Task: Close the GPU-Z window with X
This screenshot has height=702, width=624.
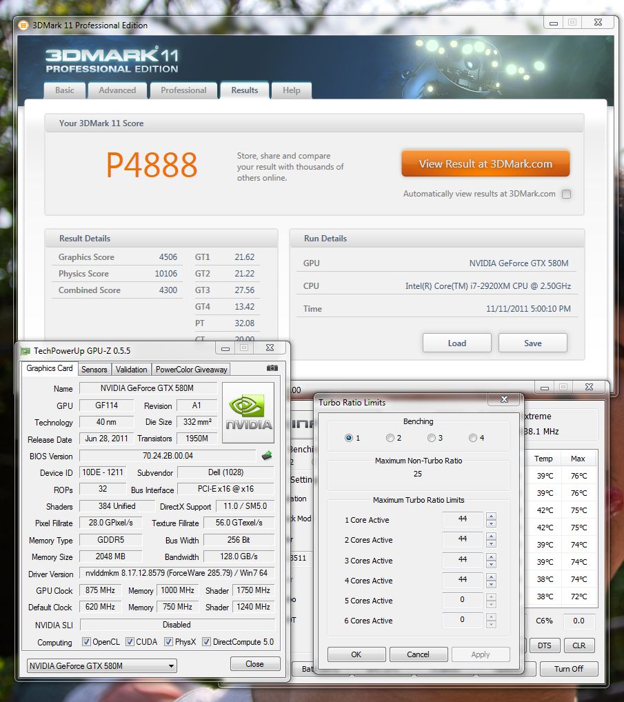Action: (270, 348)
